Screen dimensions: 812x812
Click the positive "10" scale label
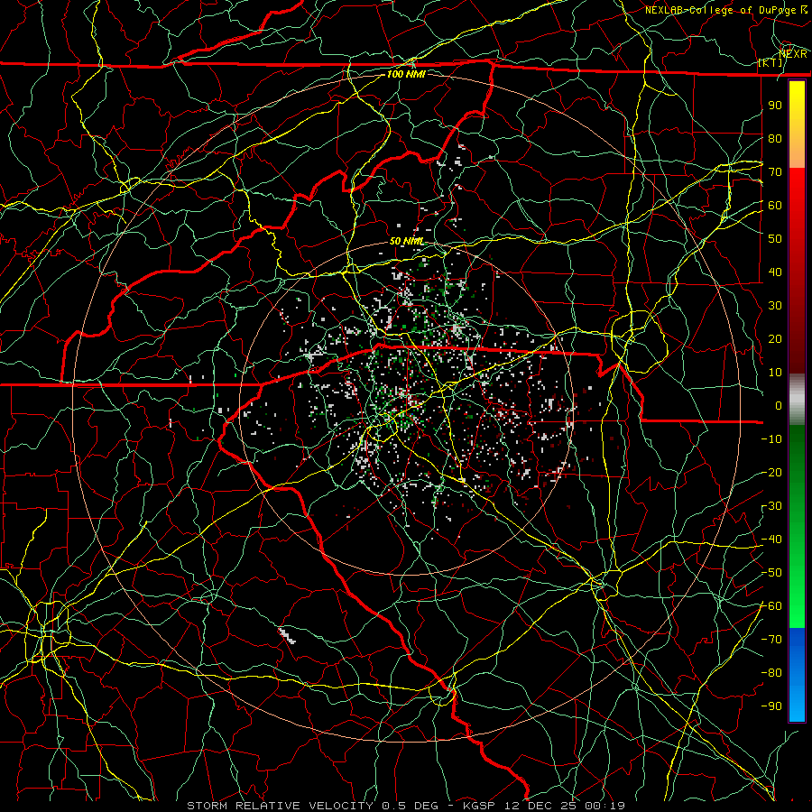coord(775,373)
